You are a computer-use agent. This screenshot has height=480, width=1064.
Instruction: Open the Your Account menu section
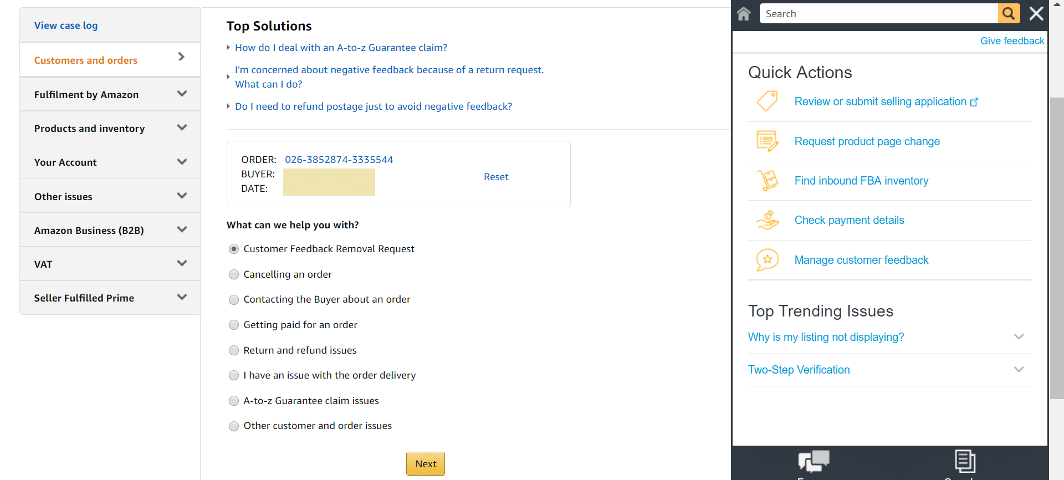pyautogui.click(x=110, y=162)
